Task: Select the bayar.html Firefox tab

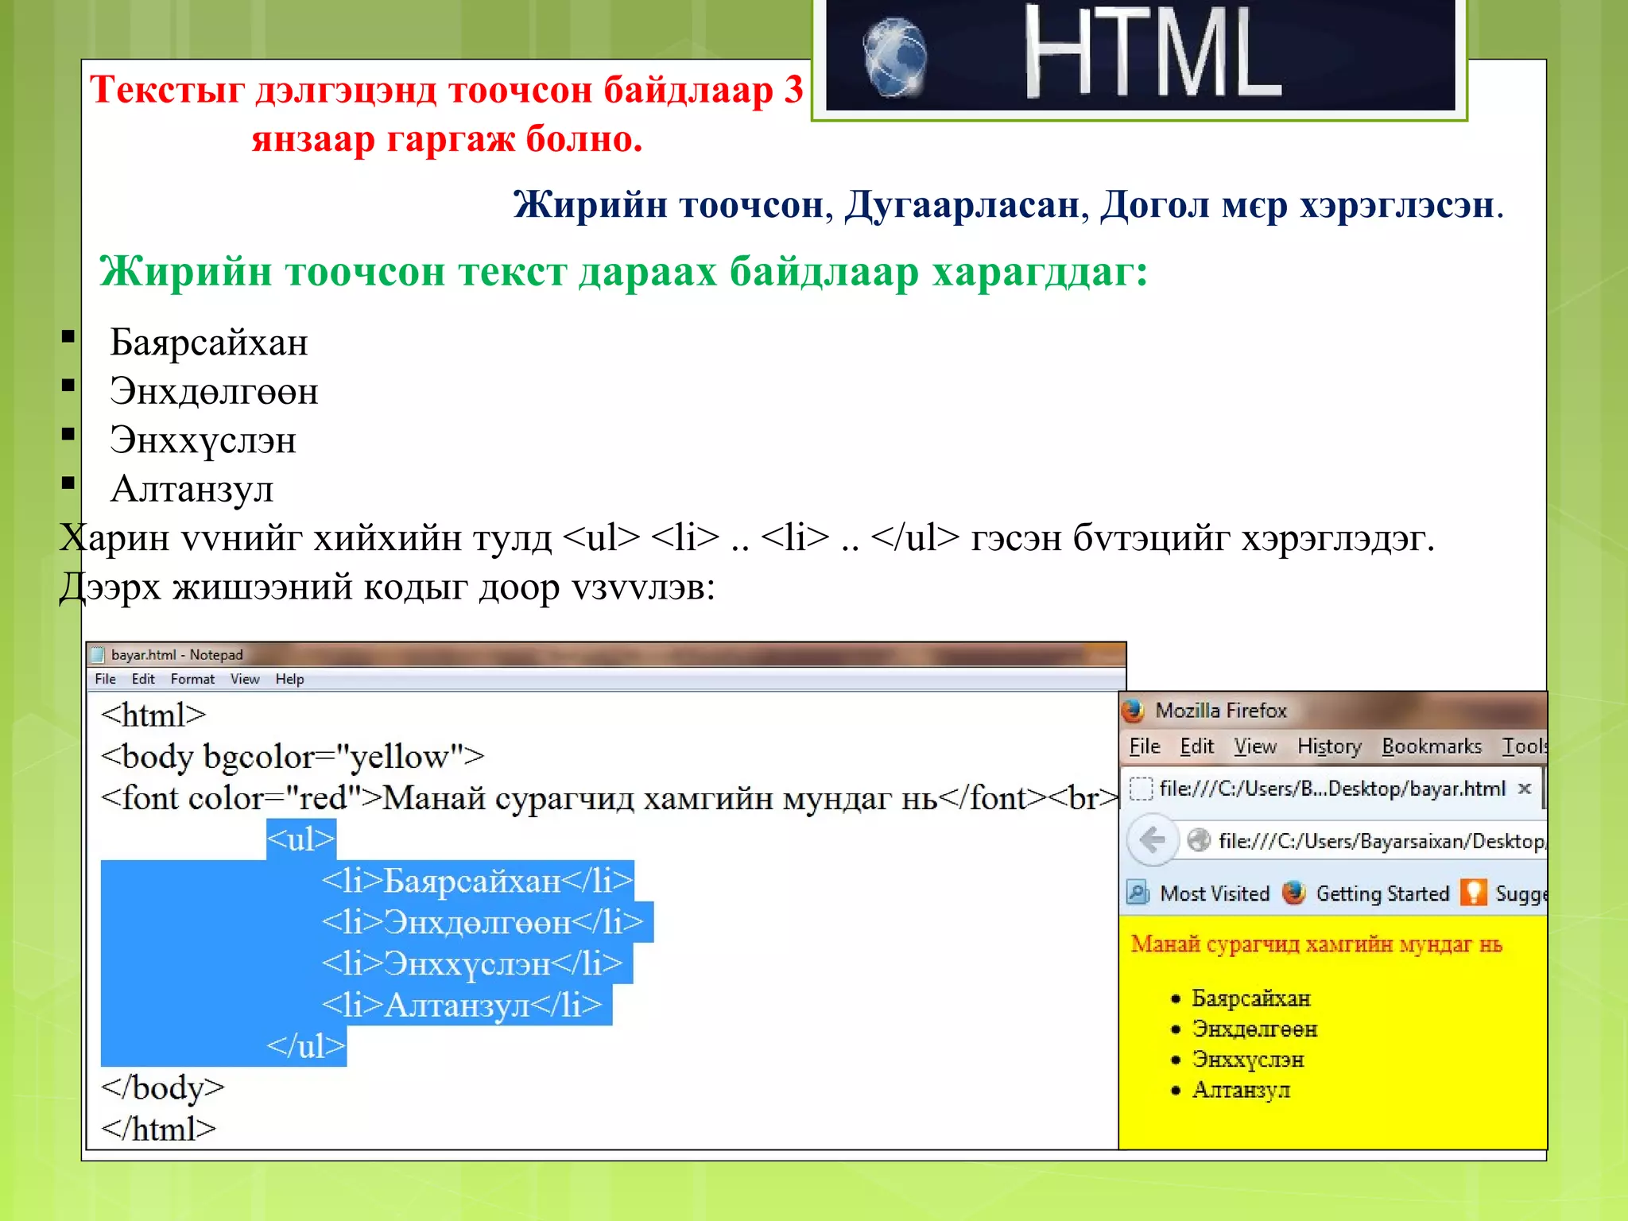Action: click(x=1331, y=789)
